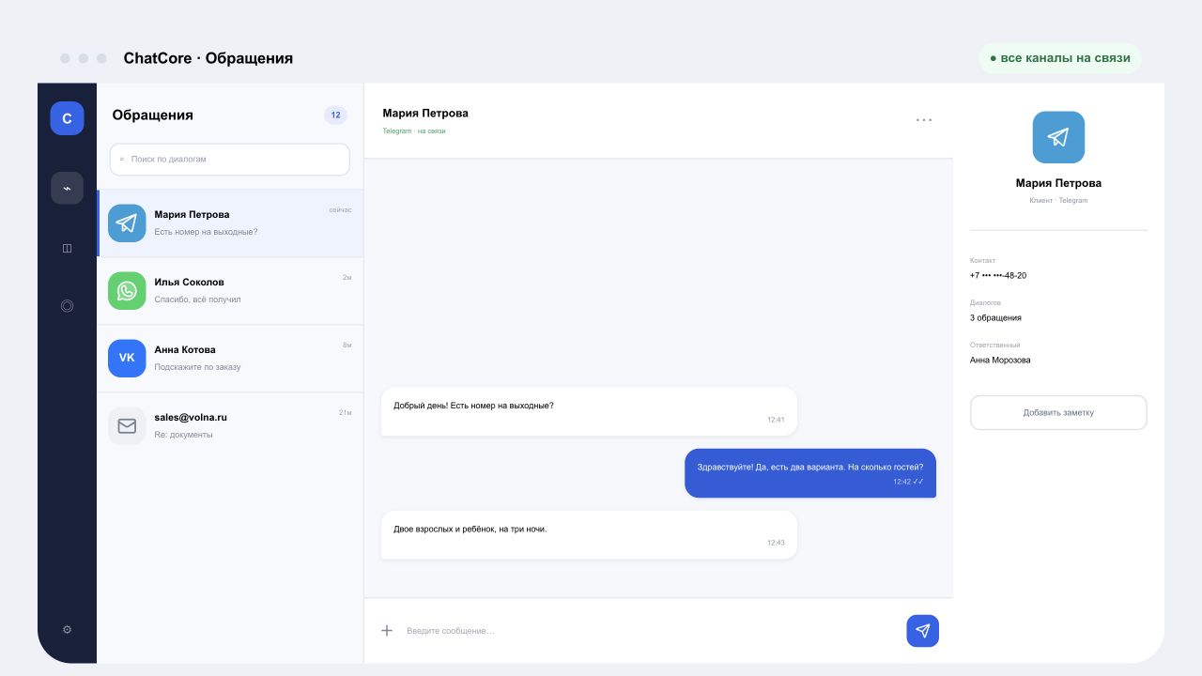Click the "ChatCore · Обращения" window title
The width and height of the screenshot is (1202, 676).
coord(208,58)
